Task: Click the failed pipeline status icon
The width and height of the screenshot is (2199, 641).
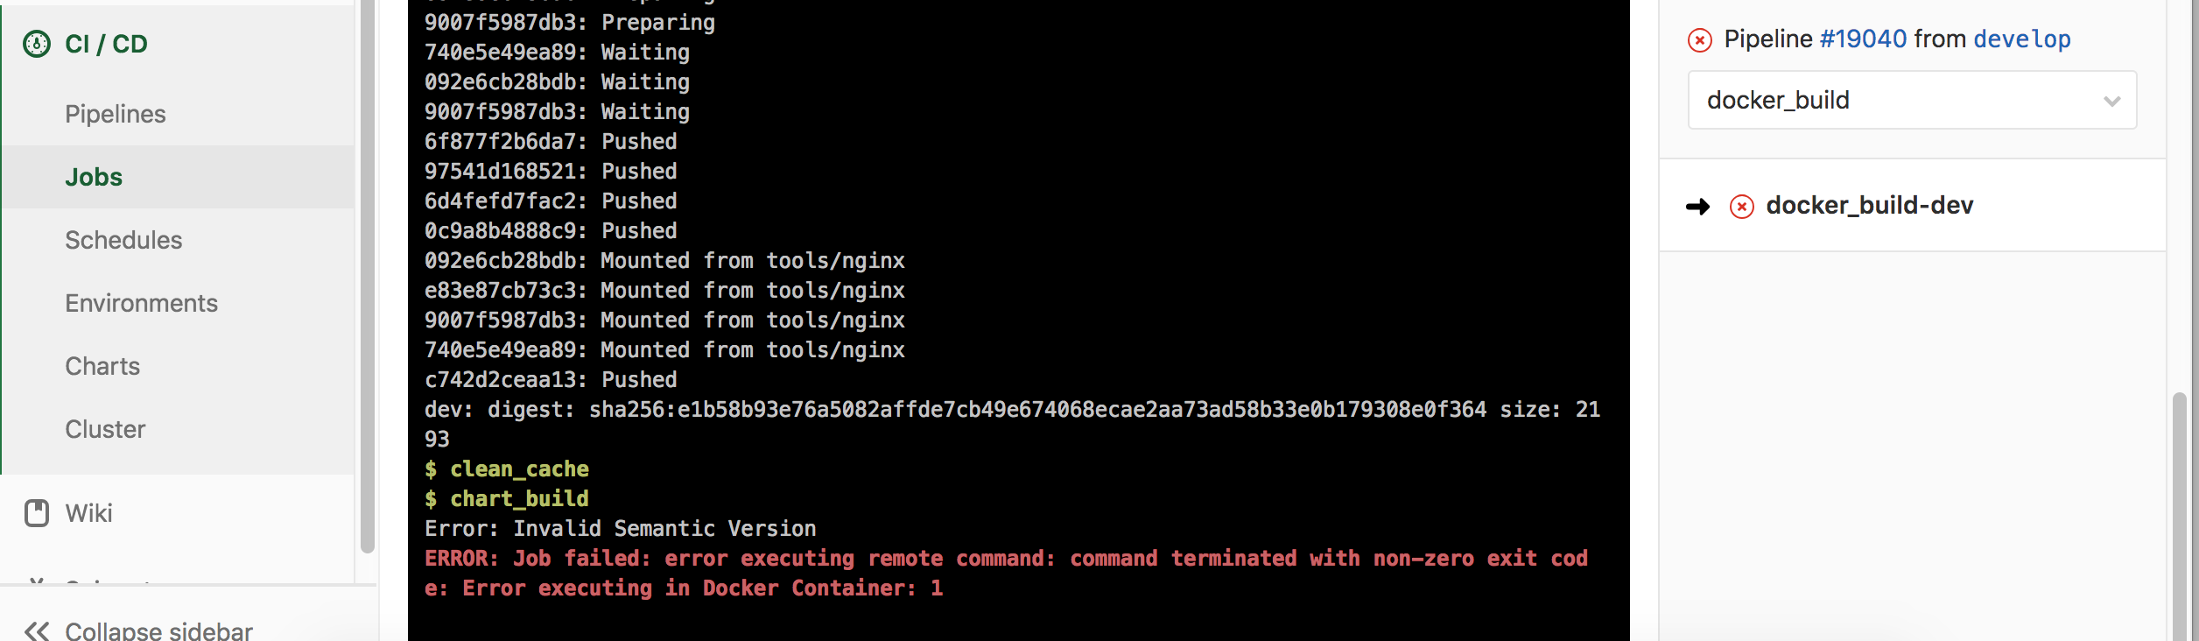Action: (x=1700, y=40)
